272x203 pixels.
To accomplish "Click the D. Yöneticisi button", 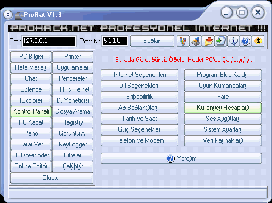I will (72, 100).
